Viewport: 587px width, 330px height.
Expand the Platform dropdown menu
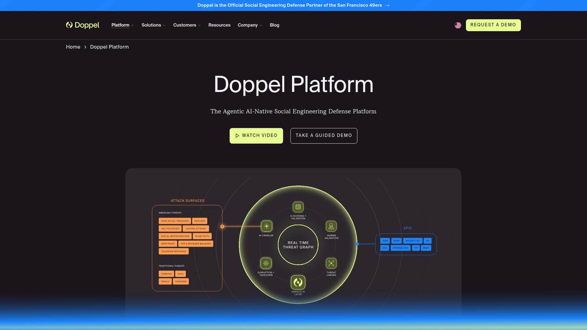122,25
